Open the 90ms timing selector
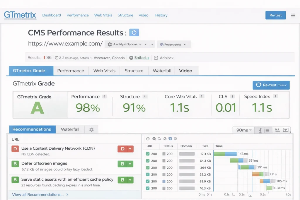300x200 pixels. tap(243, 130)
